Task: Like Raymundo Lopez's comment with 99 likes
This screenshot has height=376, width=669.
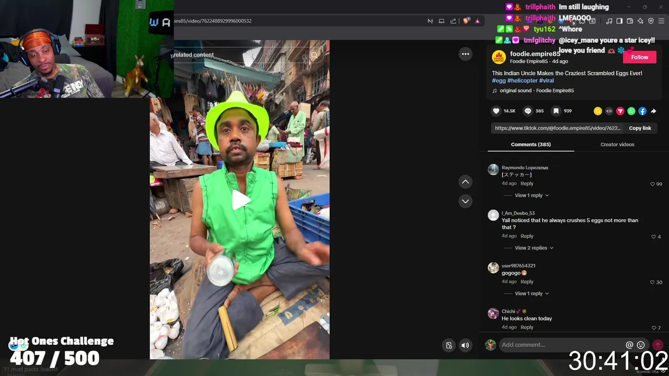Action: pyautogui.click(x=652, y=184)
